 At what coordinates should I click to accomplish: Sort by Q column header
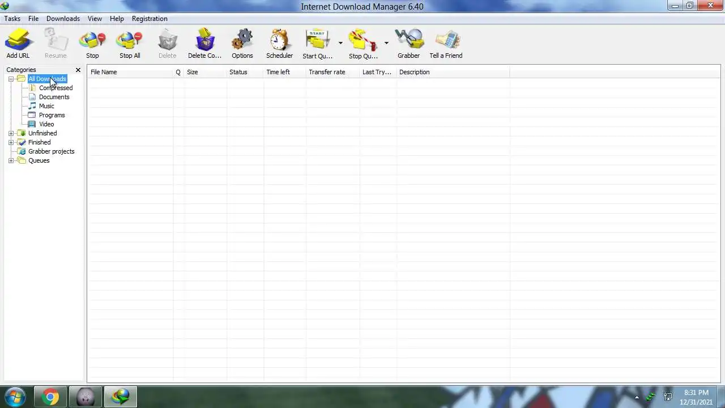click(178, 72)
